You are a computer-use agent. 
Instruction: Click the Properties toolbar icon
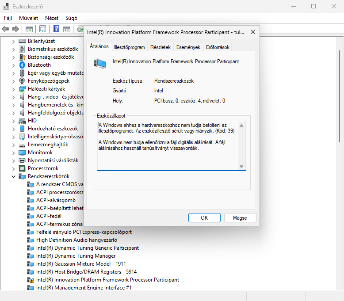click(42, 29)
